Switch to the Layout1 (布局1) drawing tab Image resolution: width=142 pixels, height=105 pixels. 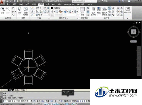click(x=17, y=90)
